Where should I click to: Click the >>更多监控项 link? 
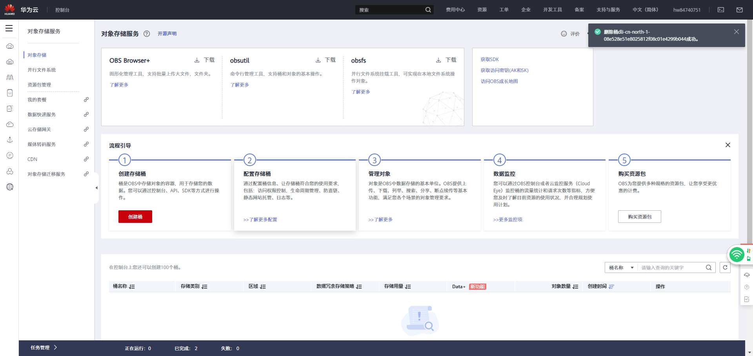[x=508, y=220]
